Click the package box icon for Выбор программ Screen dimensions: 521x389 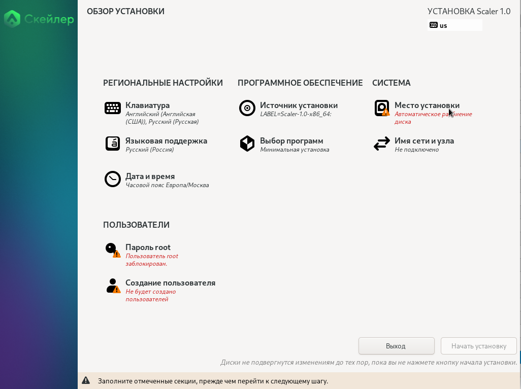247,144
